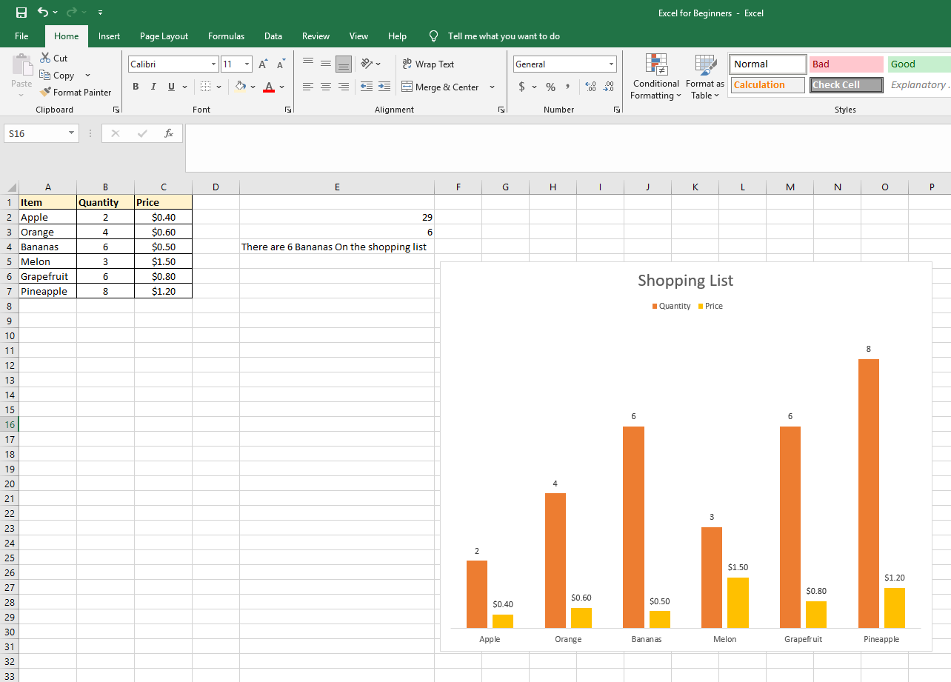Toggle Underline formatting
This screenshot has width=951, height=682.
click(x=171, y=87)
